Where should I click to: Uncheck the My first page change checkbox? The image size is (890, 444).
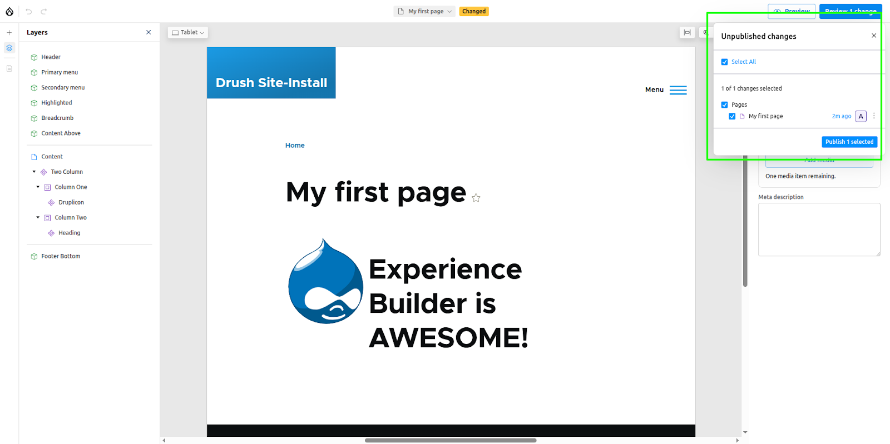(732, 116)
